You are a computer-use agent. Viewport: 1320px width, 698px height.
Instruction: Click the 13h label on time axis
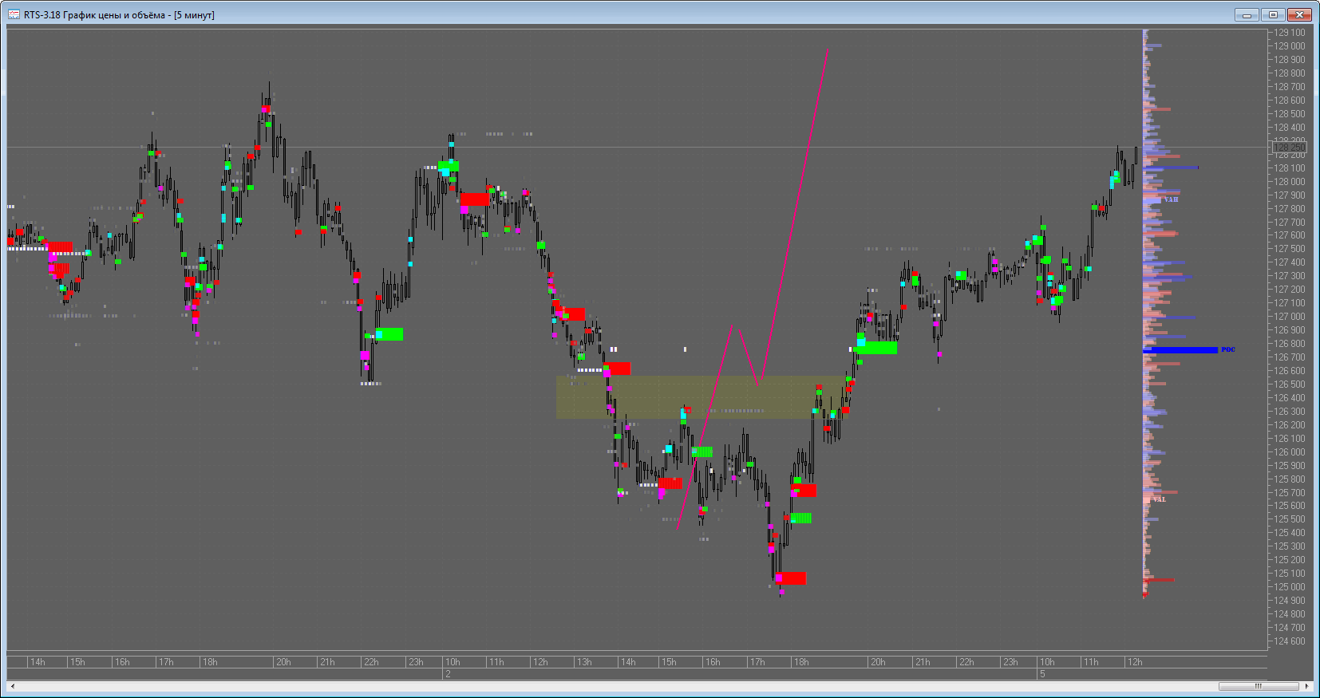tap(584, 662)
